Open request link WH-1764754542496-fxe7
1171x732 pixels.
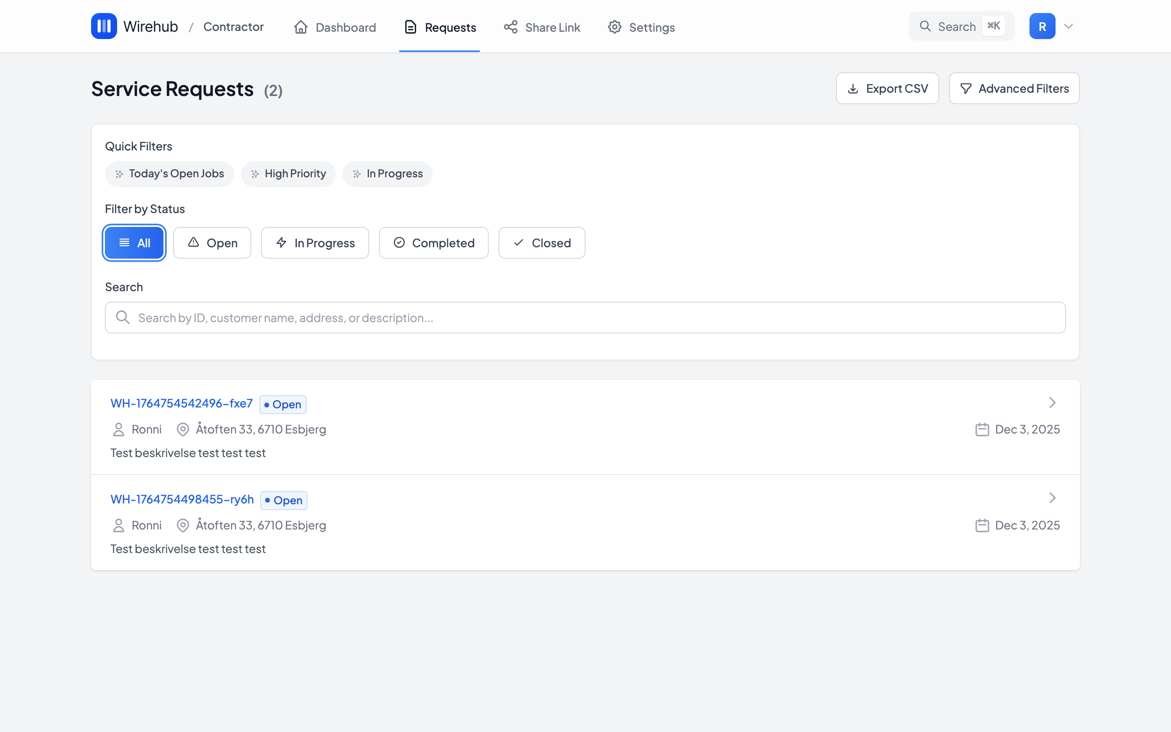181,403
